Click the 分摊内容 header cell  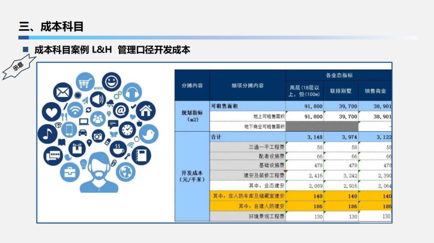coord(192,85)
